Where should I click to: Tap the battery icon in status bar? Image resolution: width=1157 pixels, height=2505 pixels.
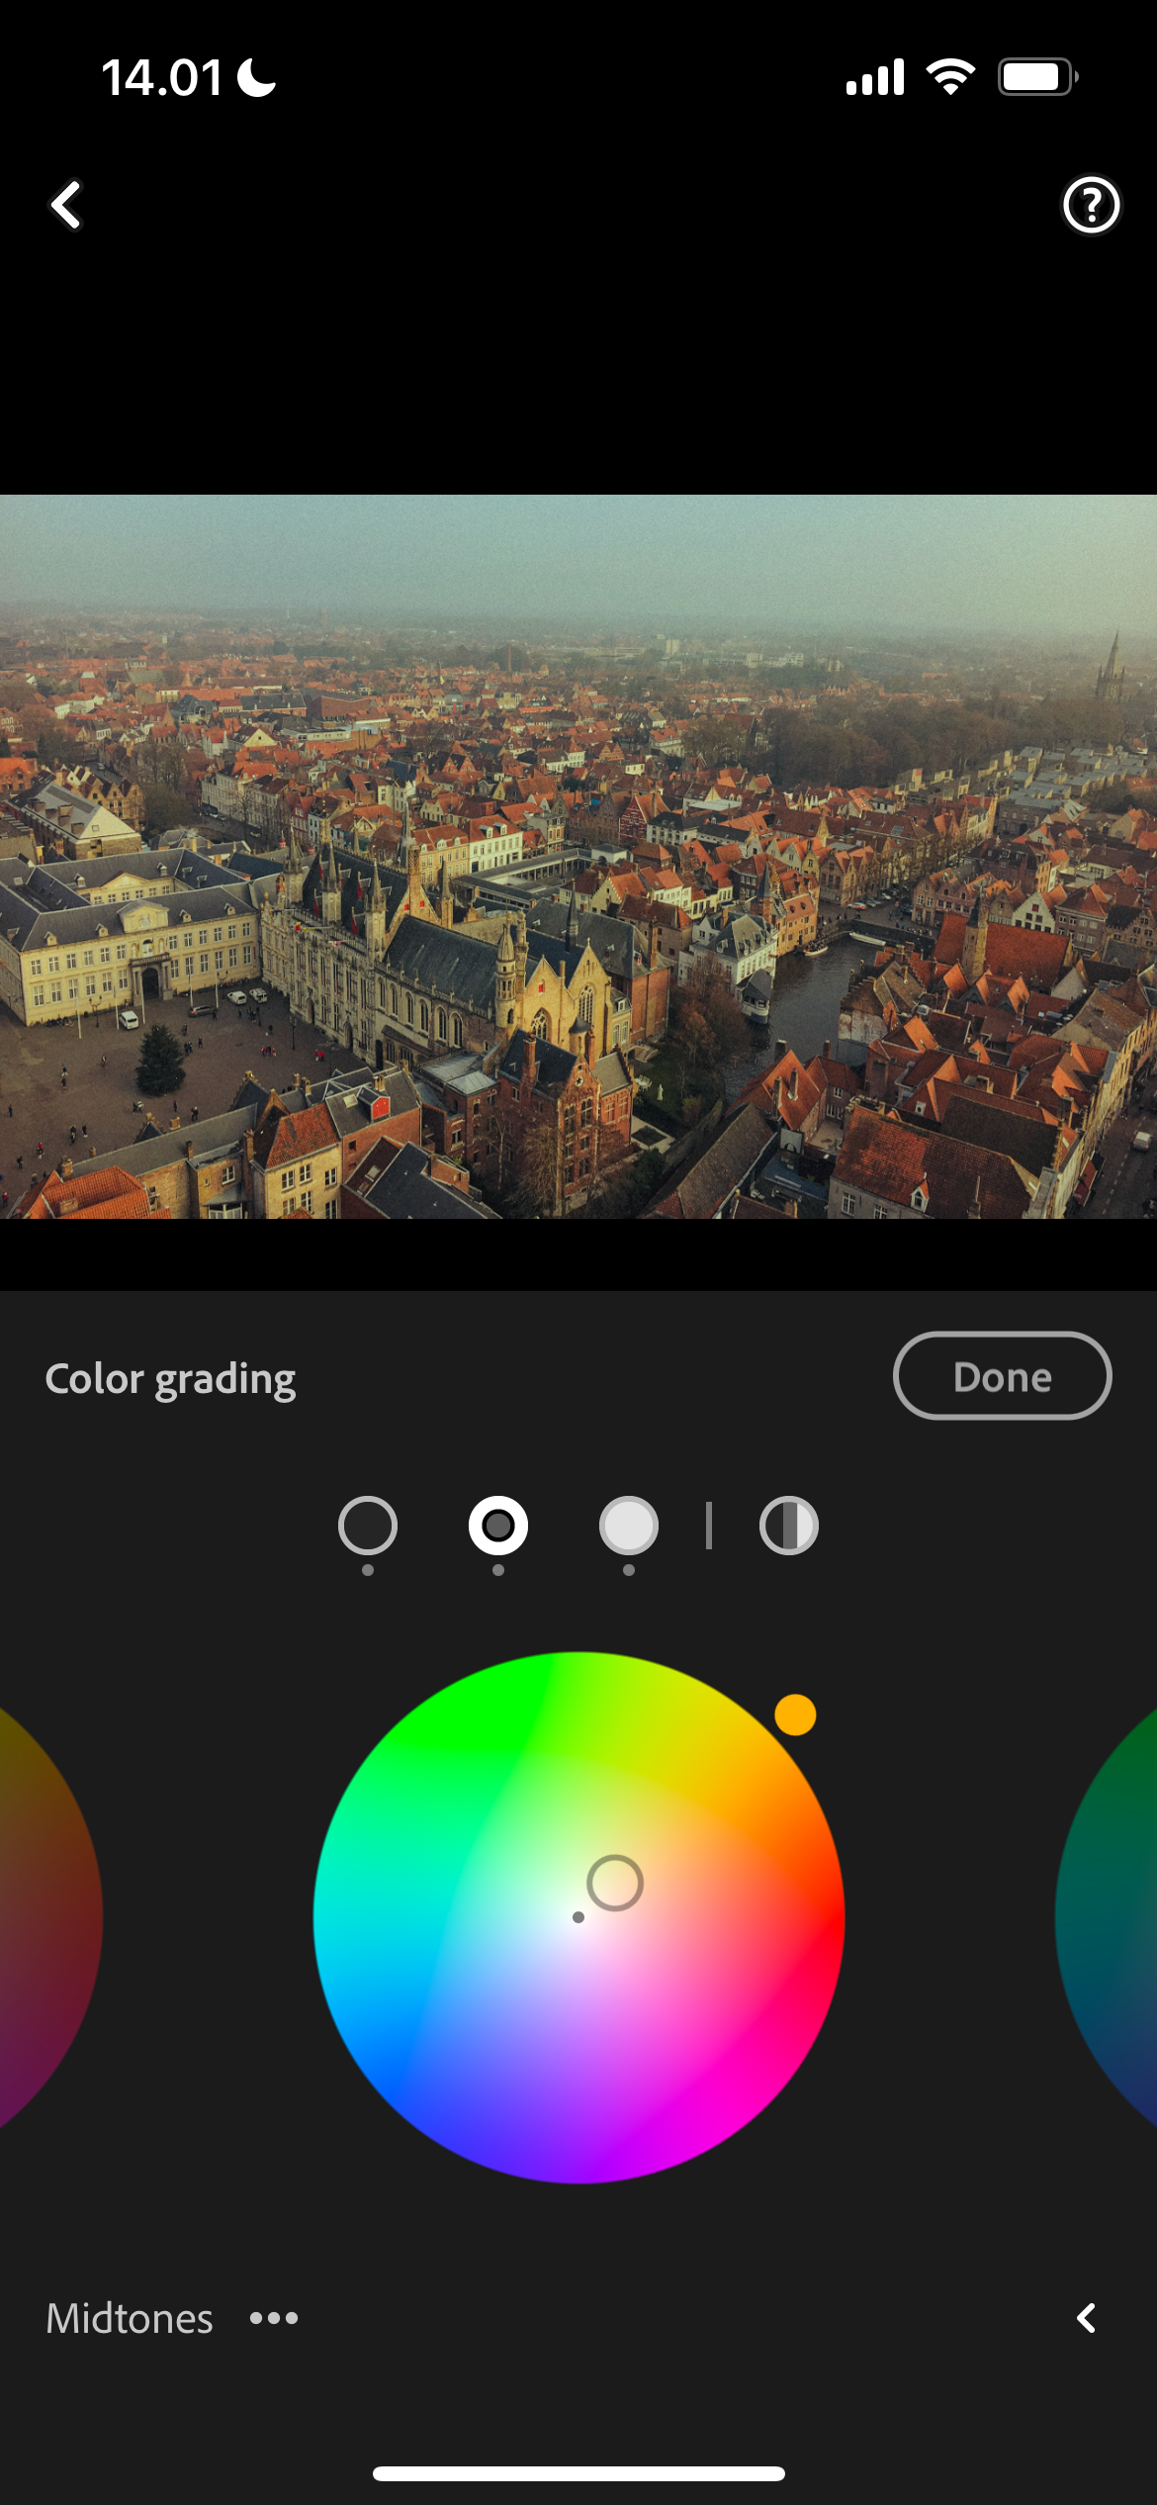(x=1037, y=77)
